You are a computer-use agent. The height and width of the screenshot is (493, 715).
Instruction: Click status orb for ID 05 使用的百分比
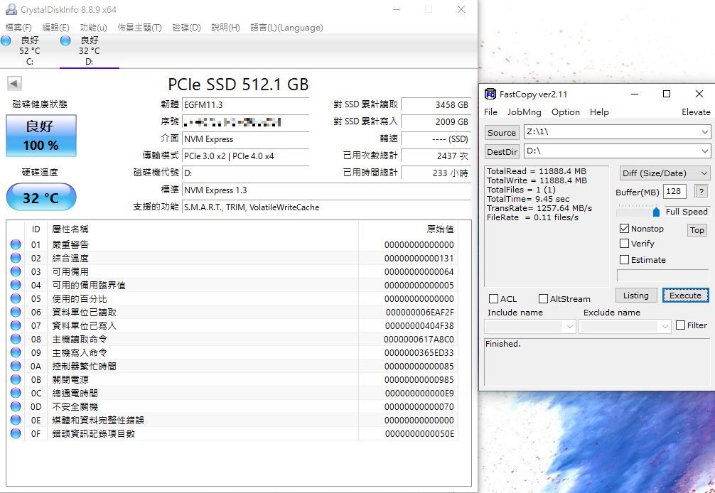(16, 298)
